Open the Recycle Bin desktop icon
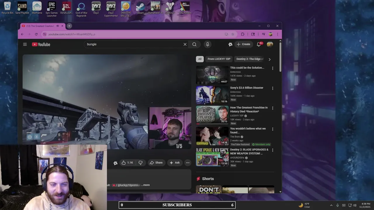The image size is (374, 210). coord(7,8)
